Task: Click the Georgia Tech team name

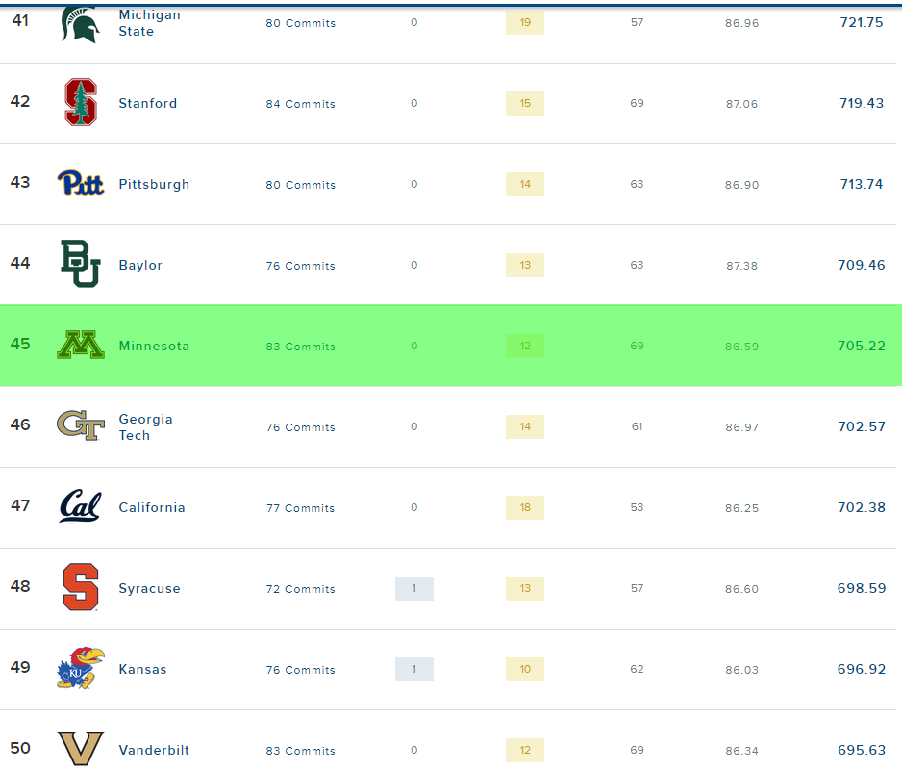Action: 145,427
